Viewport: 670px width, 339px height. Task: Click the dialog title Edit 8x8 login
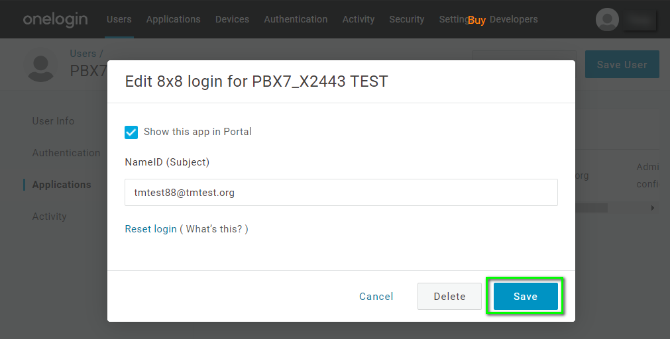tap(256, 81)
